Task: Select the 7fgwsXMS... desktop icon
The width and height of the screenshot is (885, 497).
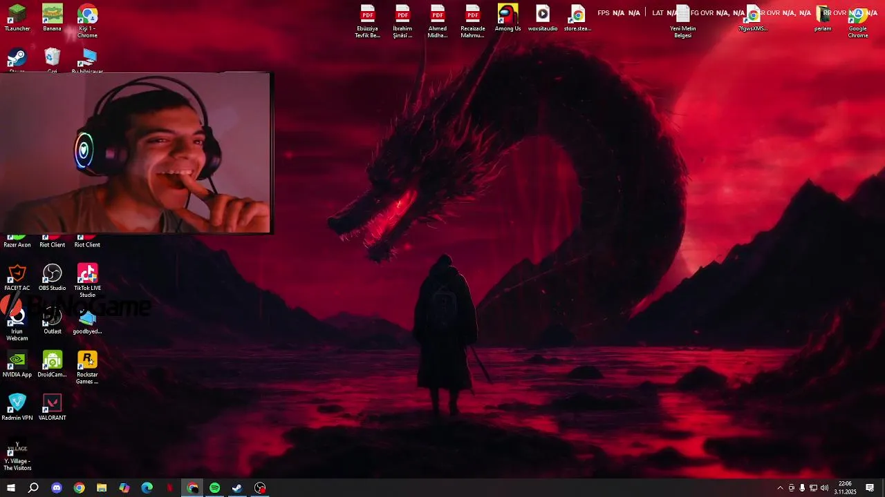Action: 753,18
